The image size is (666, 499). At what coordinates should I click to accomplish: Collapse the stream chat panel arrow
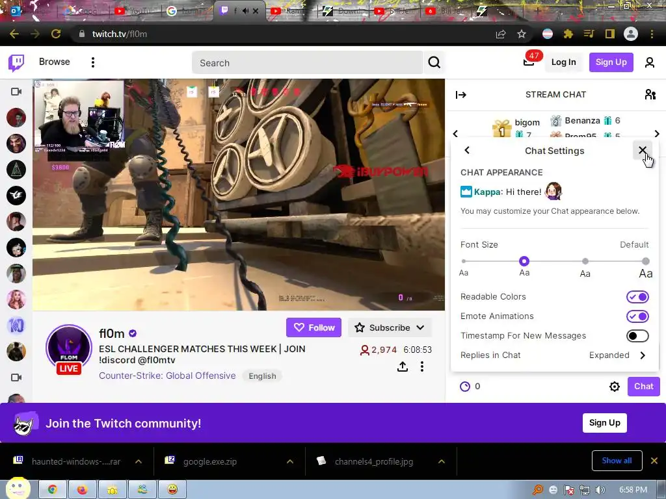click(x=461, y=95)
